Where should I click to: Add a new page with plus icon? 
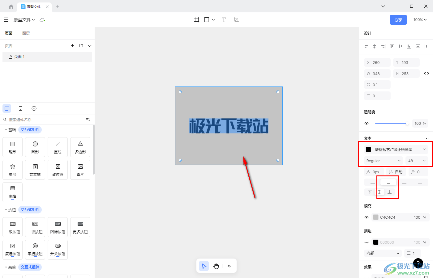tap(72, 46)
